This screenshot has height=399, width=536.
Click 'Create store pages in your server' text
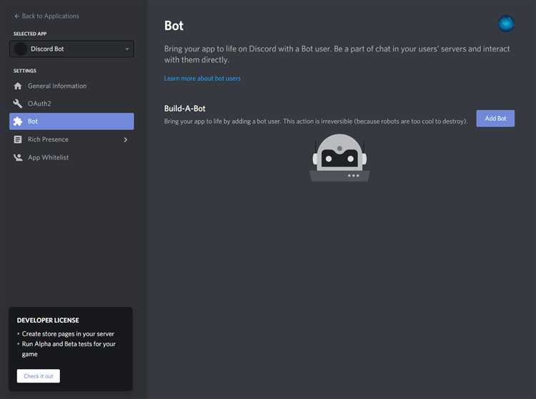[68, 334]
